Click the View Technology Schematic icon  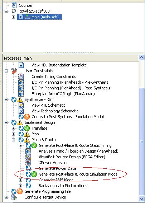(x=21, y=111)
